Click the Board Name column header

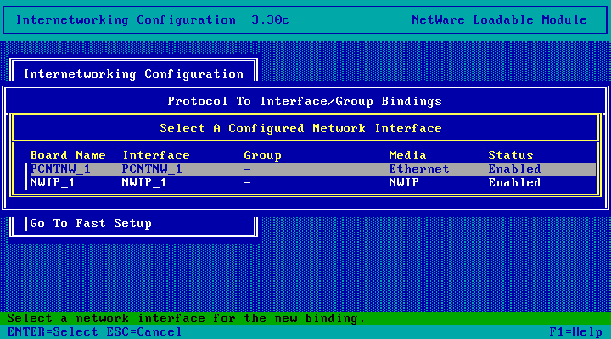point(68,156)
